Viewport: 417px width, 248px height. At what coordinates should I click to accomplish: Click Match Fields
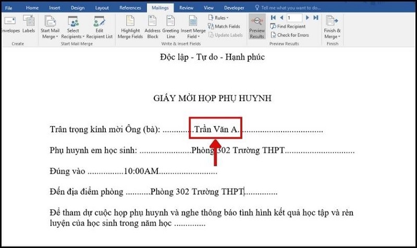(x=224, y=27)
